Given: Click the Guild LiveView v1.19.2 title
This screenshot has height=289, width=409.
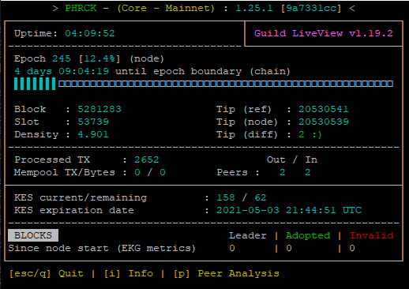Looking at the screenshot, I should click(x=324, y=33).
